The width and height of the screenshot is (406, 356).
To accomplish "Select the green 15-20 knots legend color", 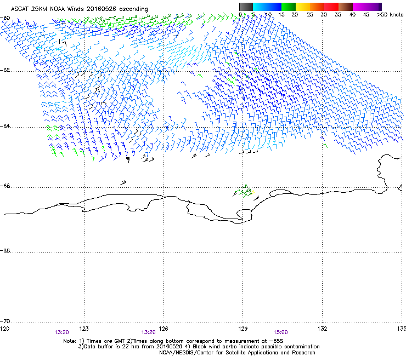I will click(289, 7).
